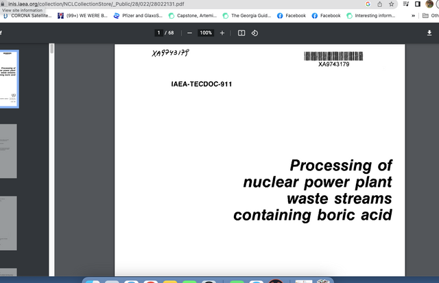Open the second Facebook bookmark
The image size is (439, 283).
click(327, 16)
